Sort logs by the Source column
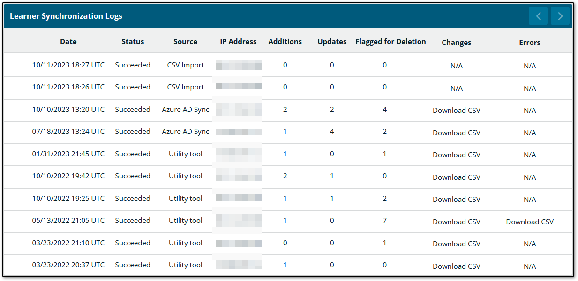 pos(185,41)
